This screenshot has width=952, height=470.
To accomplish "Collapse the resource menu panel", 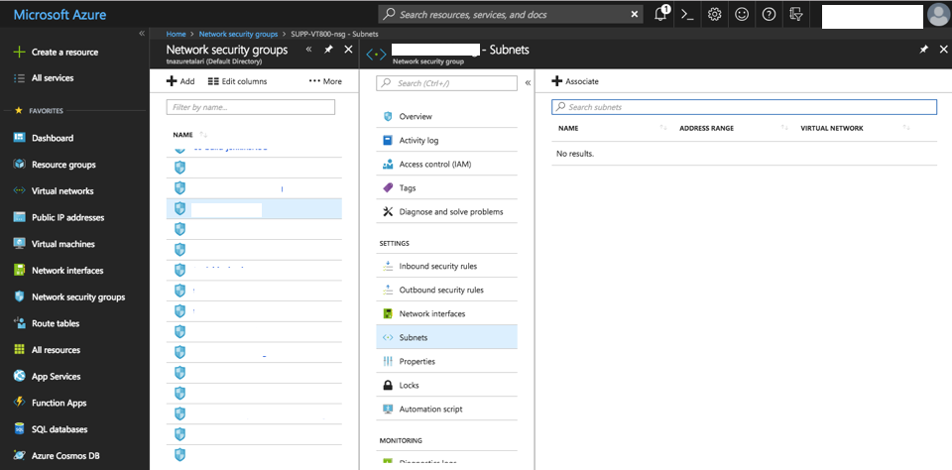I will coord(528,83).
